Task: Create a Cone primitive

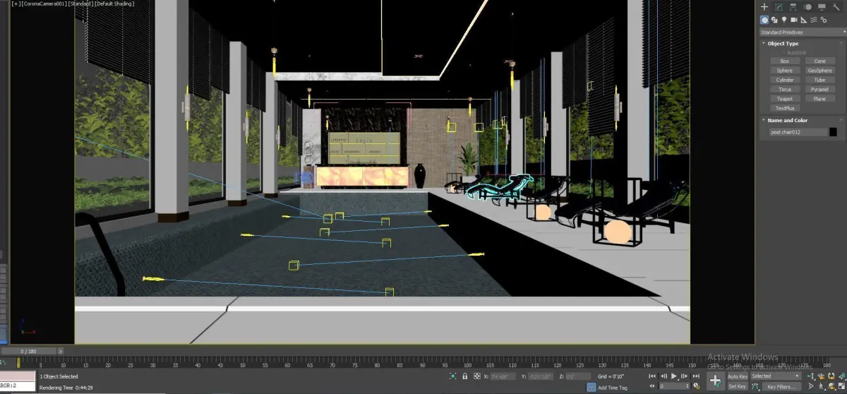Action: pos(819,61)
